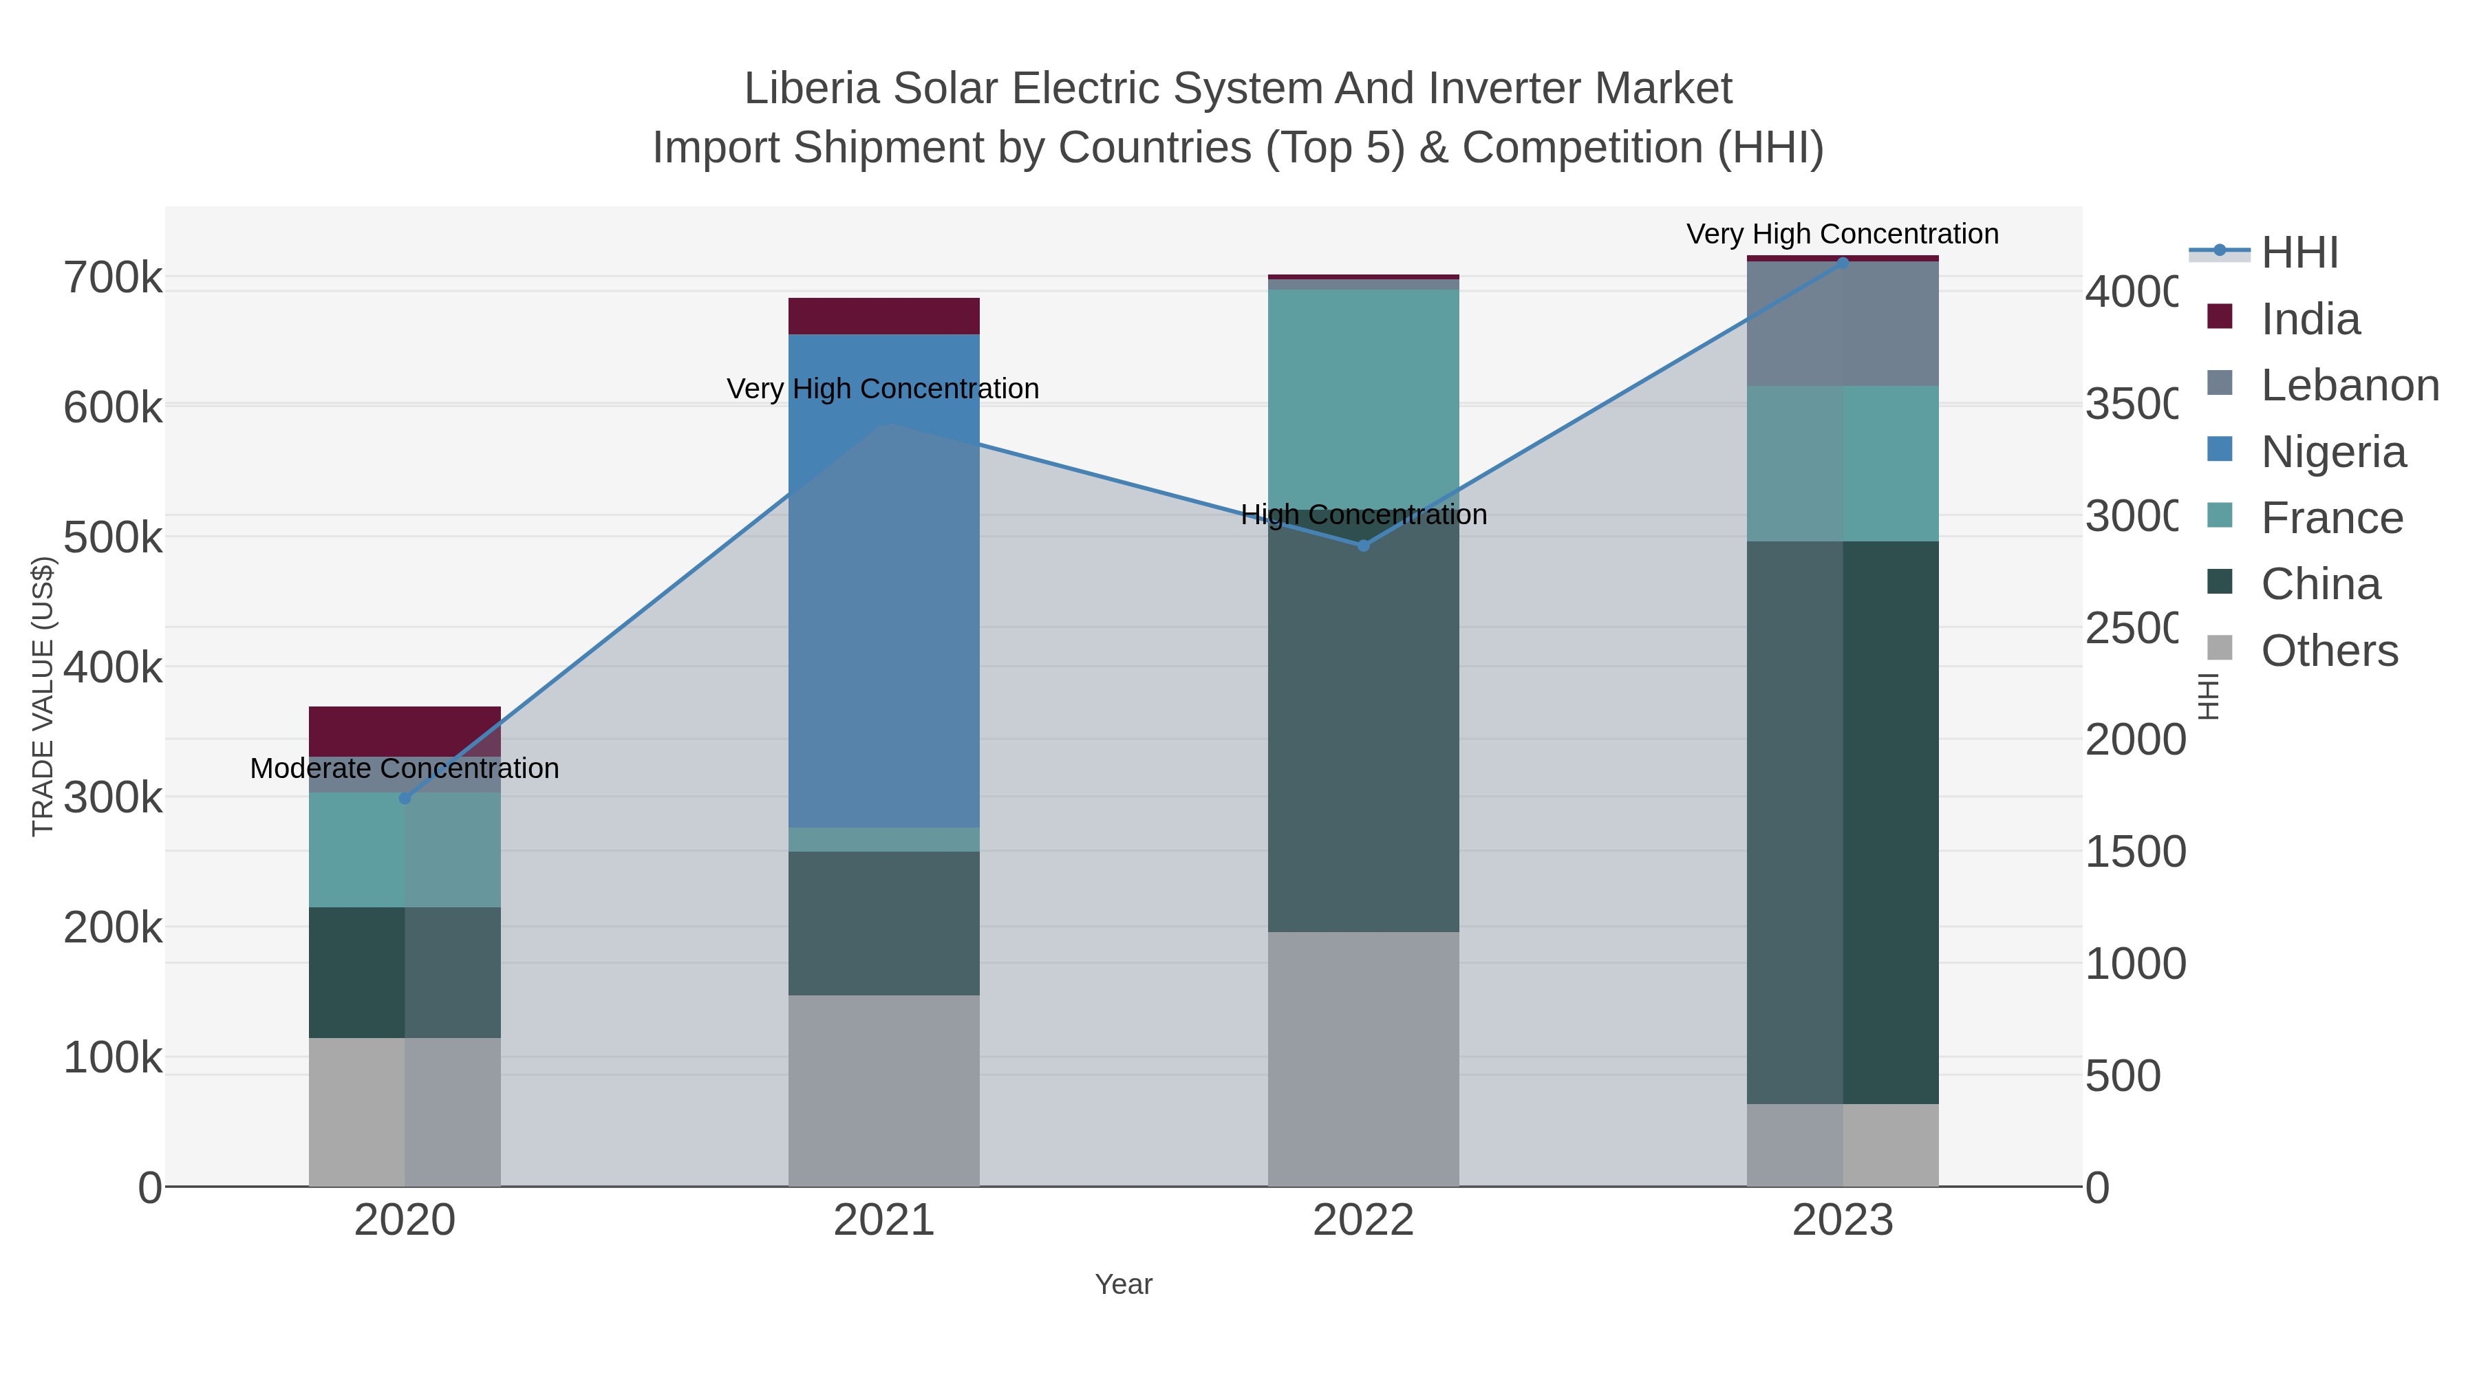Click the 'Moderate Concentration' annotation
The width and height of the screenshot is (2477, 1393).
pyautogui.click(x=405, y=768)
